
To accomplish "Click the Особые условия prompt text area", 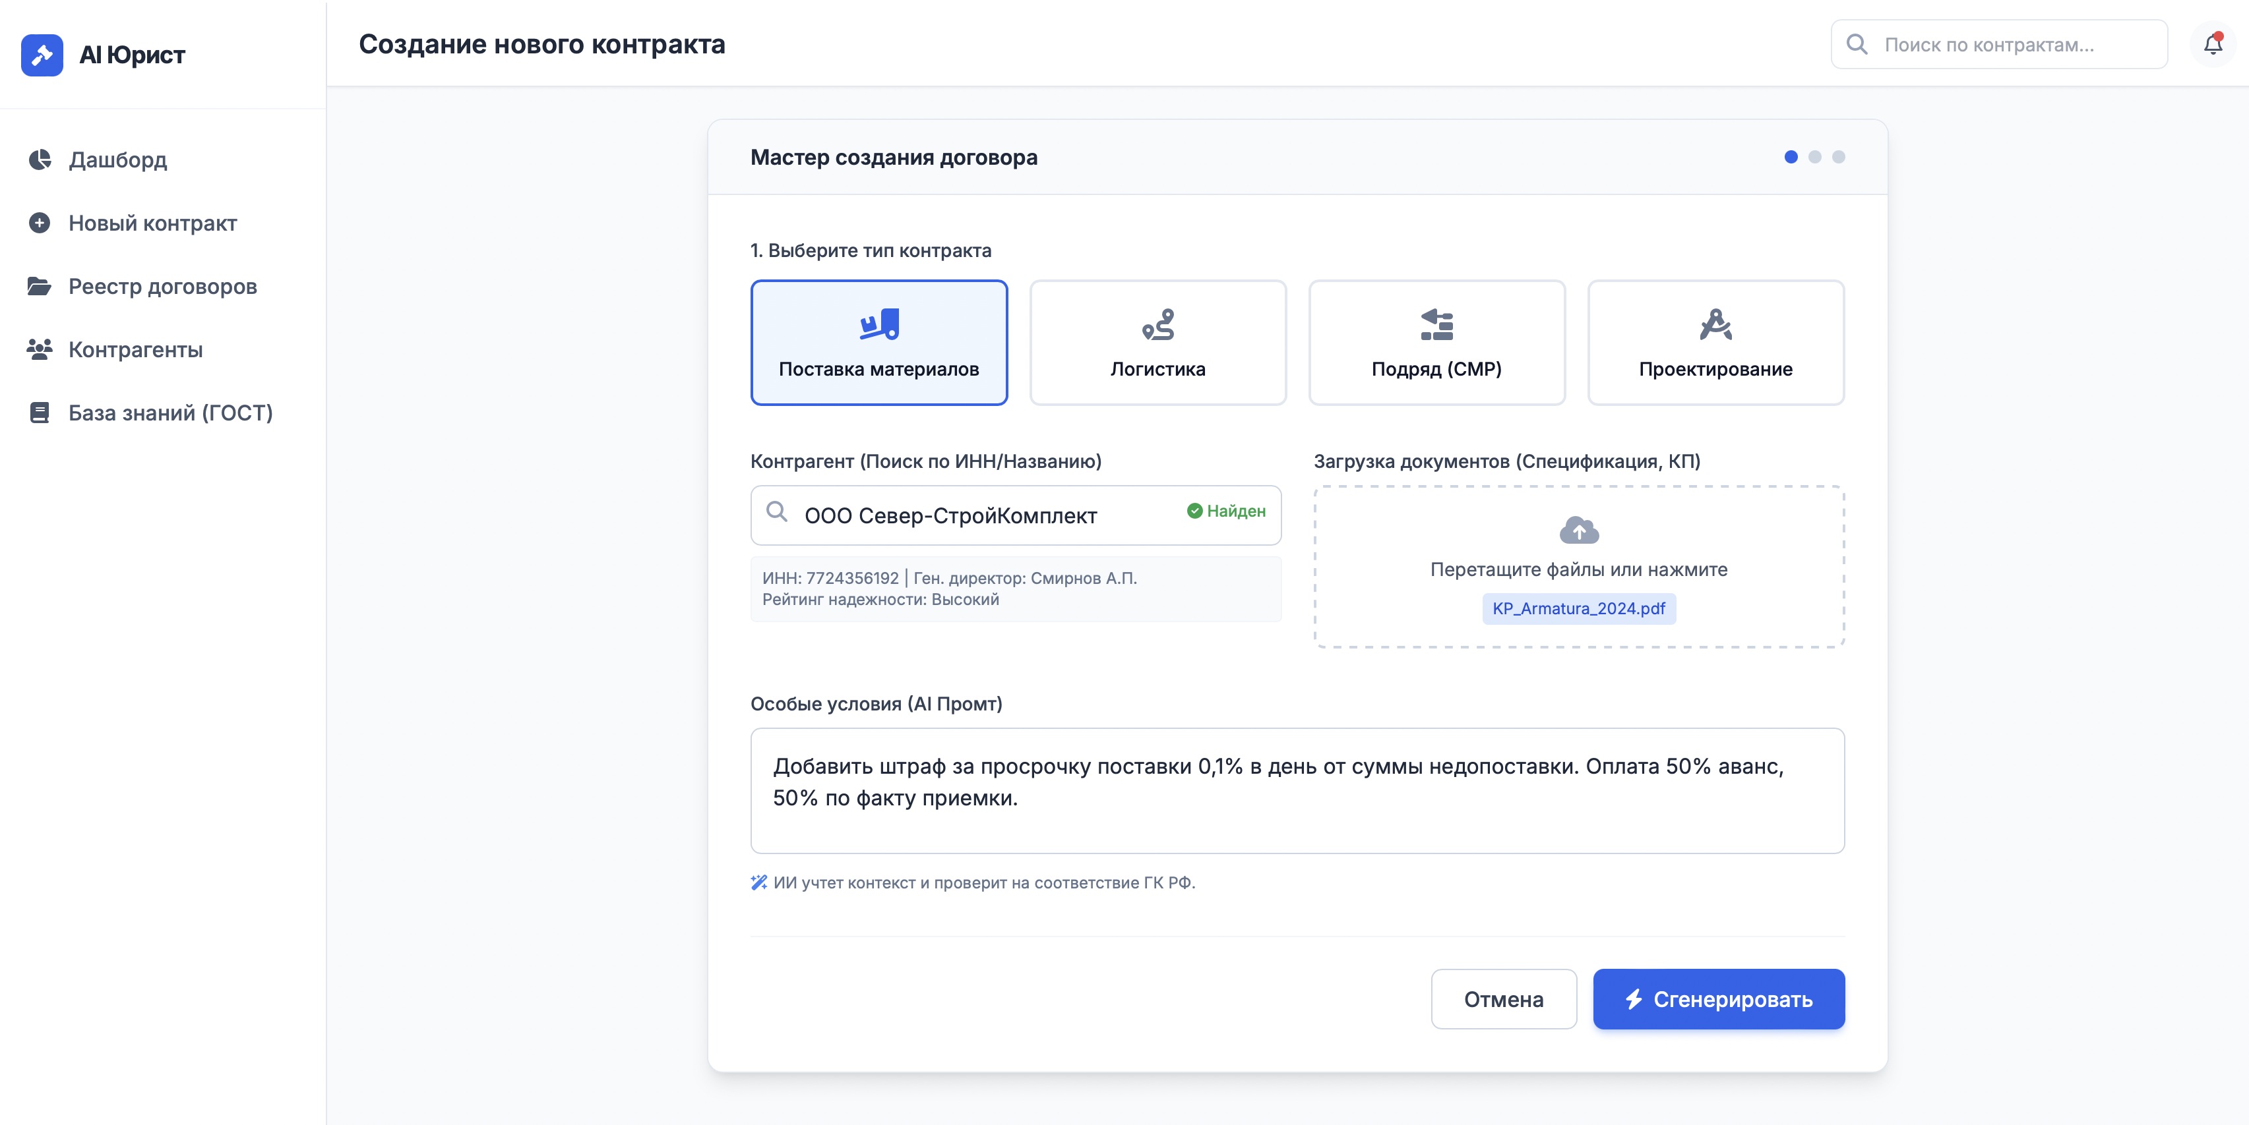I will (1297, 791).
